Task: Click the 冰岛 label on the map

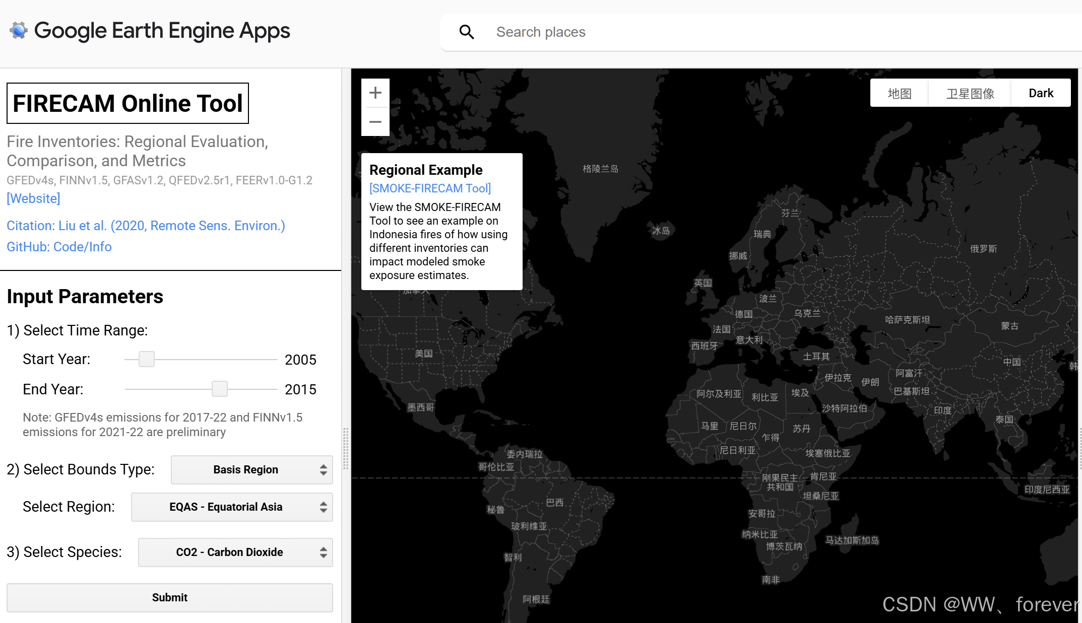Action: (x=661, y=231)
